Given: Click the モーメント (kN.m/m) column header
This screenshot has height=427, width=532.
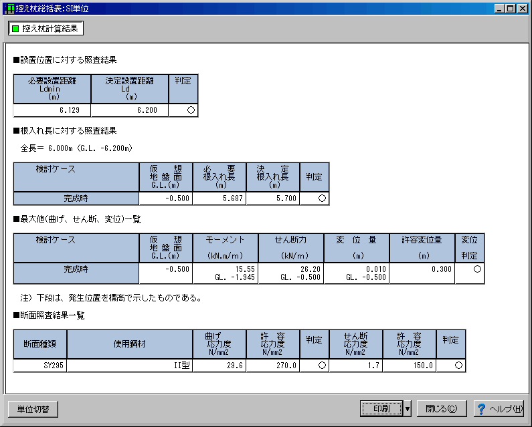Looking at the screenshot, I should click(x=226, y=248).
